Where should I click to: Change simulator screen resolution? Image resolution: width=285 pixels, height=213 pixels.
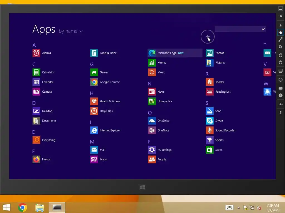(281, 71)
